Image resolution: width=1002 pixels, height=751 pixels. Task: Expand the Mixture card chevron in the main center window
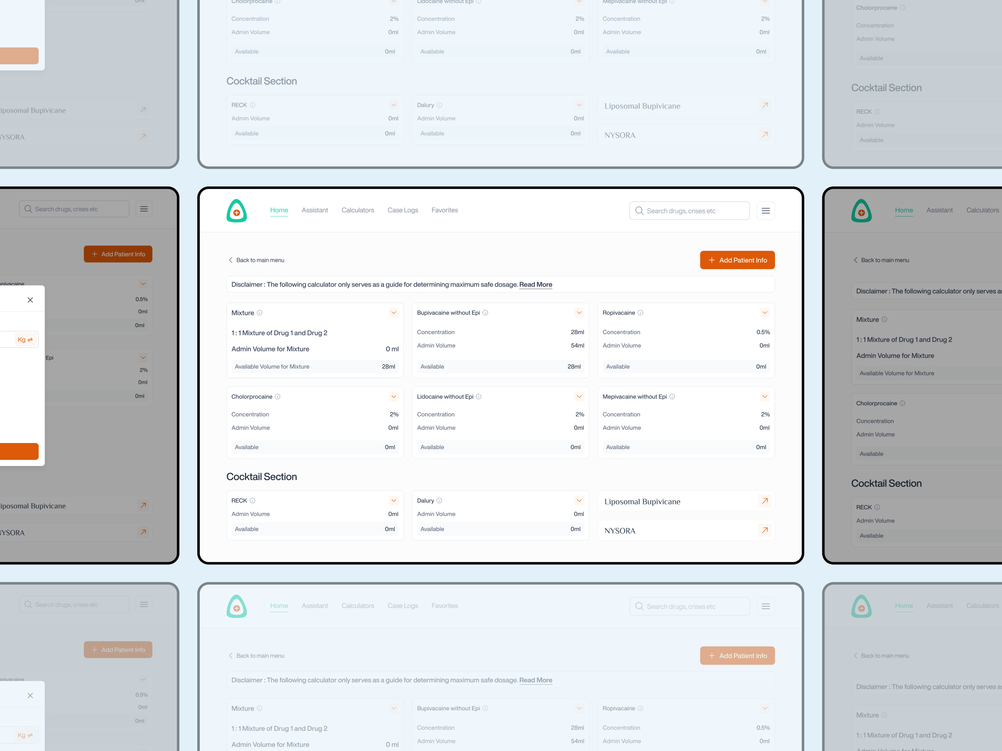point(393,312)
